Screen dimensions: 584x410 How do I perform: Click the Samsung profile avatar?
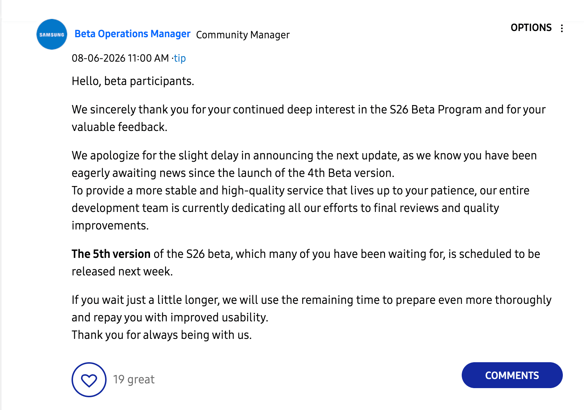tap(52, 34)
